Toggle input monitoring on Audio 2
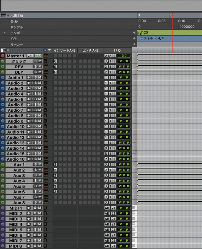The image size is (202, 249). pyautogui.click(x=32, y=83)
